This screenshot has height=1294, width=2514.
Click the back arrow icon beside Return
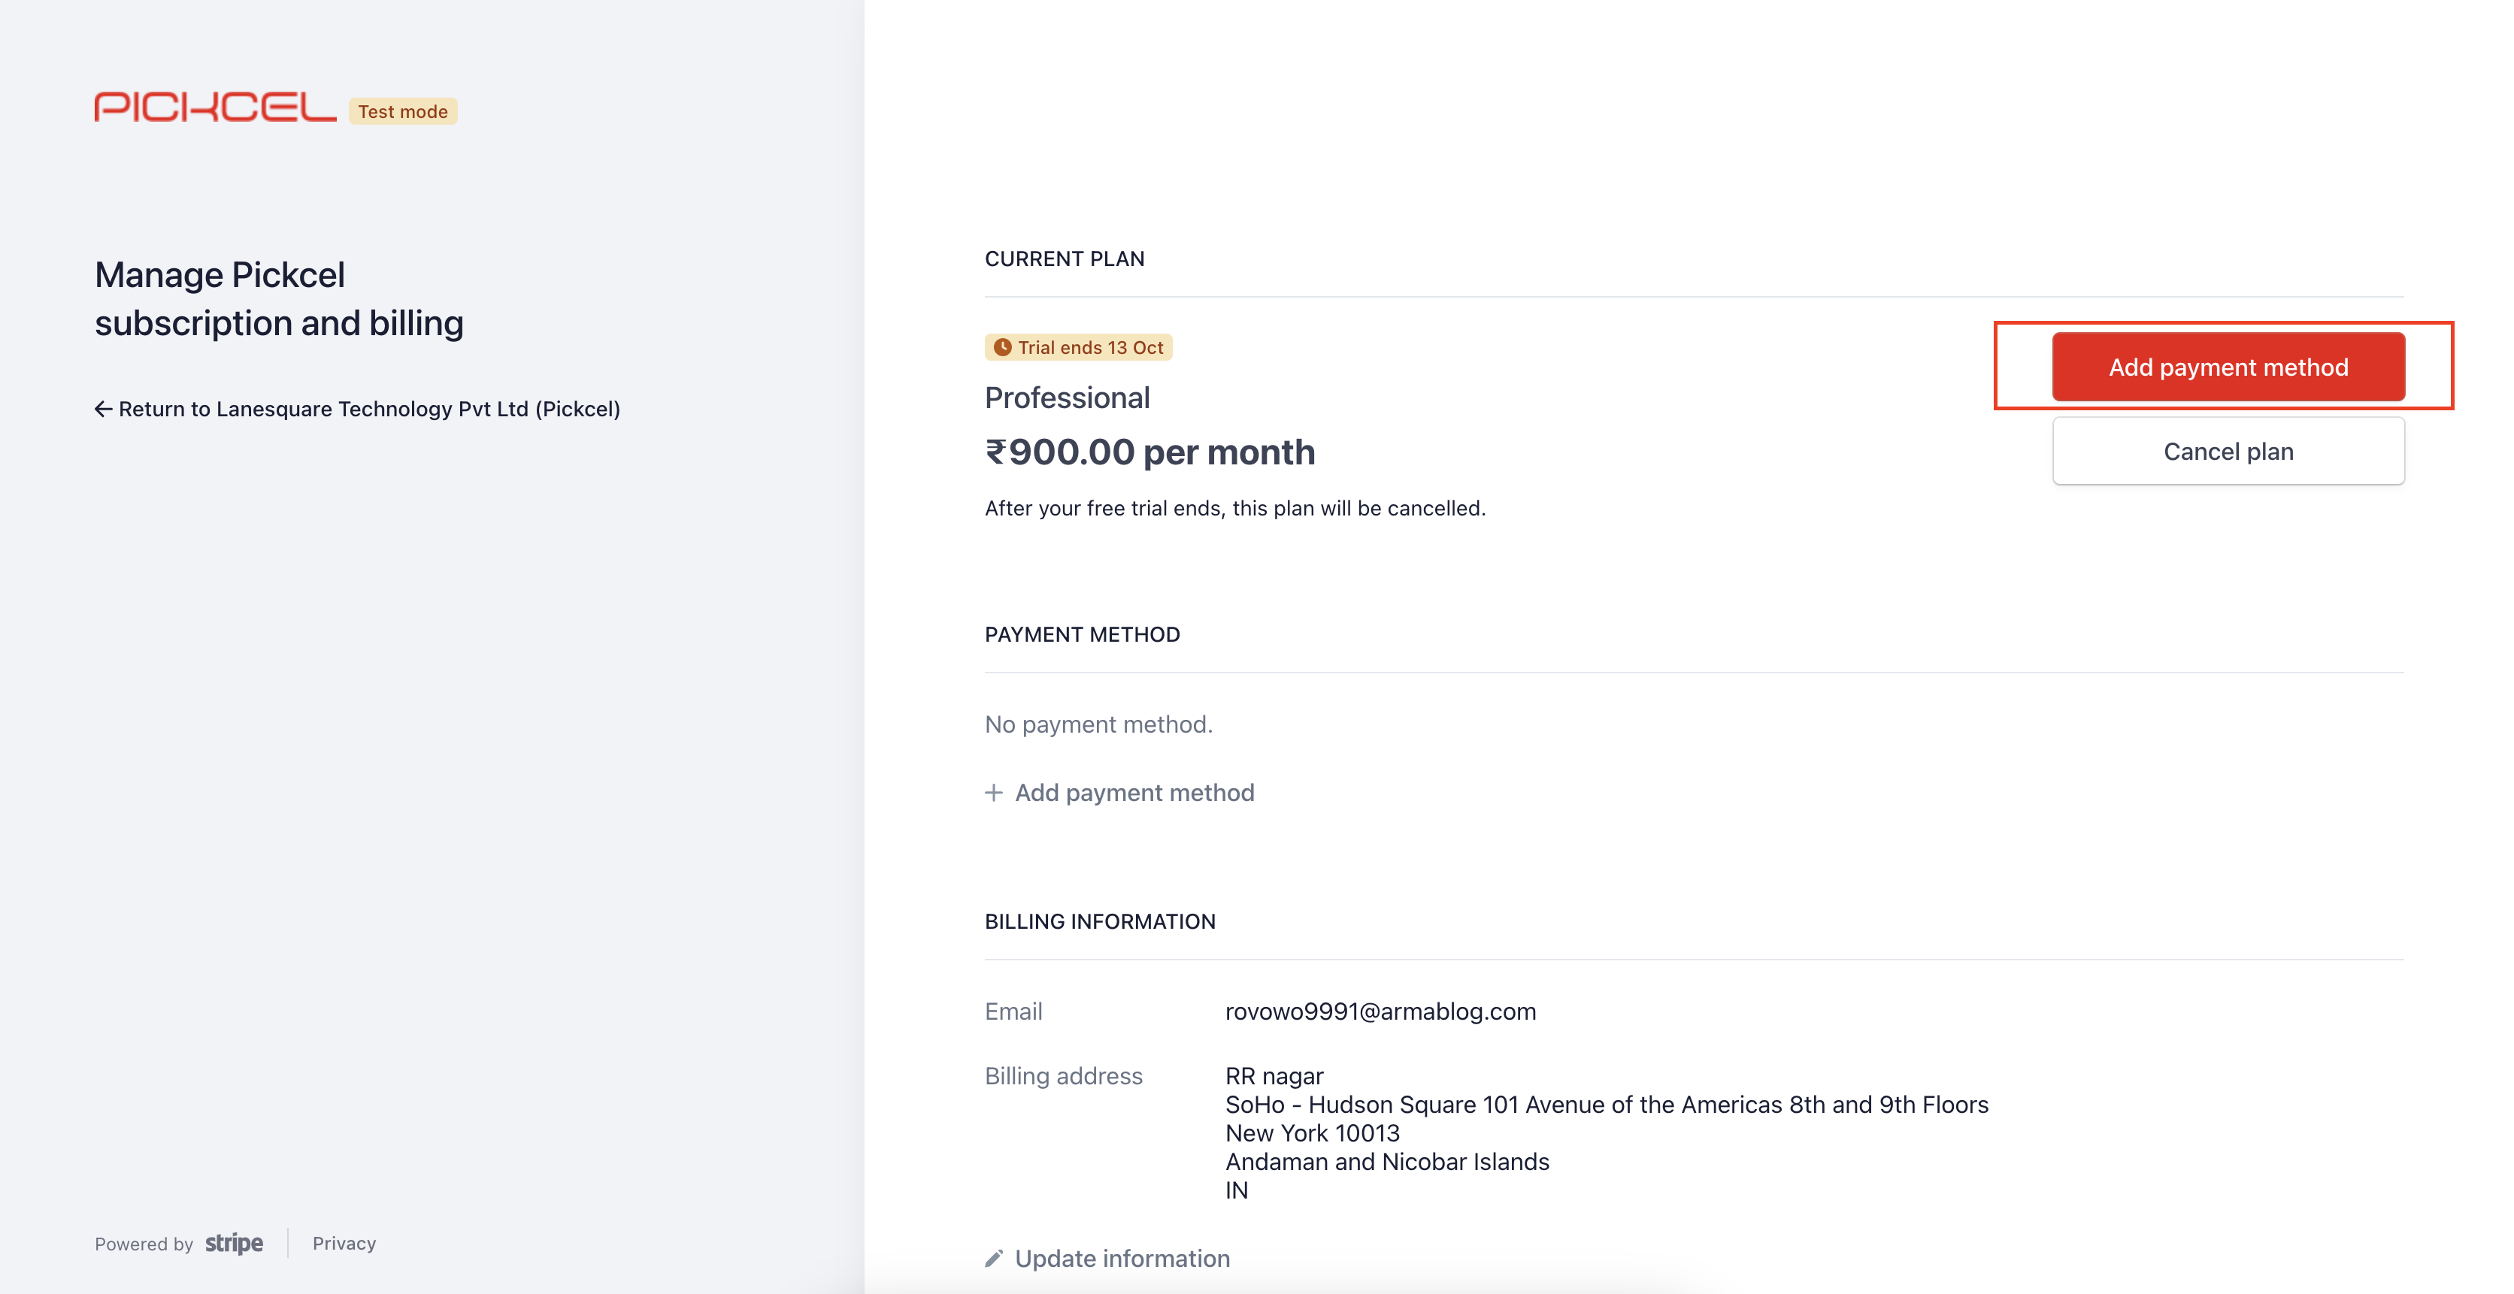[x=102, y=409]
